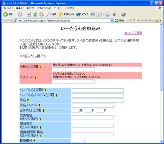The image size is (164, 144).
Task: Click the Back navigation button
Action: click(x=8, y=14)
